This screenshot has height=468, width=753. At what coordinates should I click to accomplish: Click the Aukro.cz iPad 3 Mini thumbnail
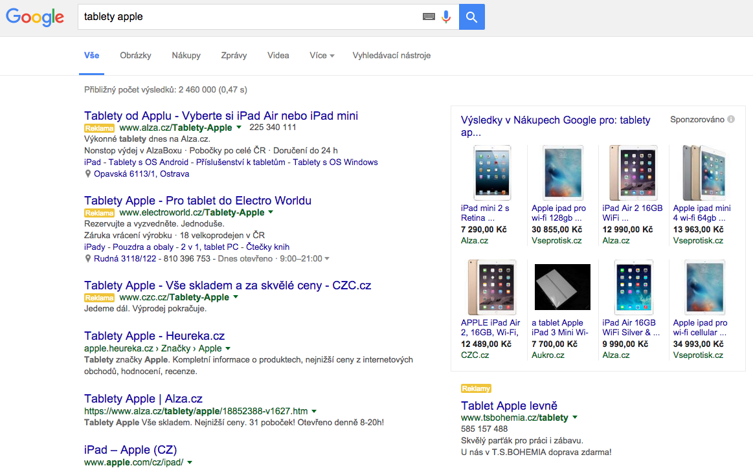pos(563,287)
